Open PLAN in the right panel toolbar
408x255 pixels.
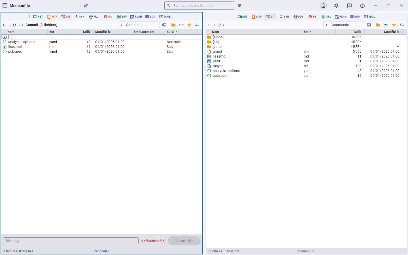[x=341, y=17]
